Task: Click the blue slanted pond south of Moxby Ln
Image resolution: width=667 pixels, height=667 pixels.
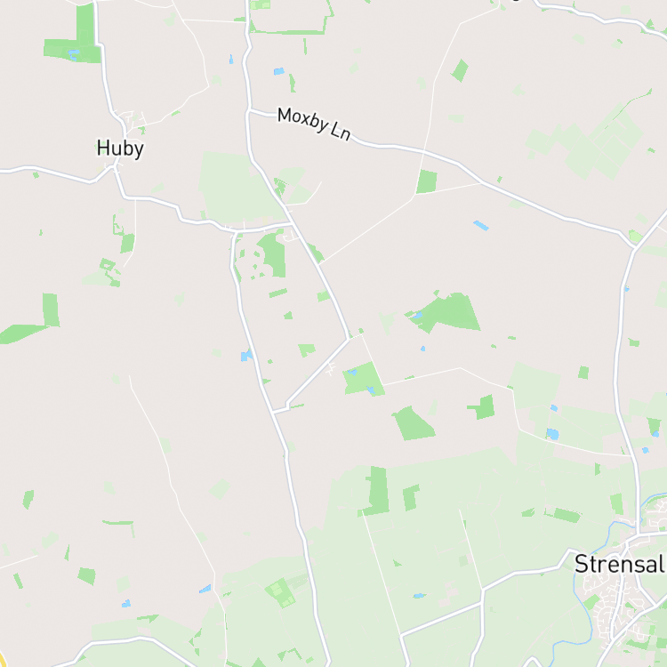Action: point(481,226)
